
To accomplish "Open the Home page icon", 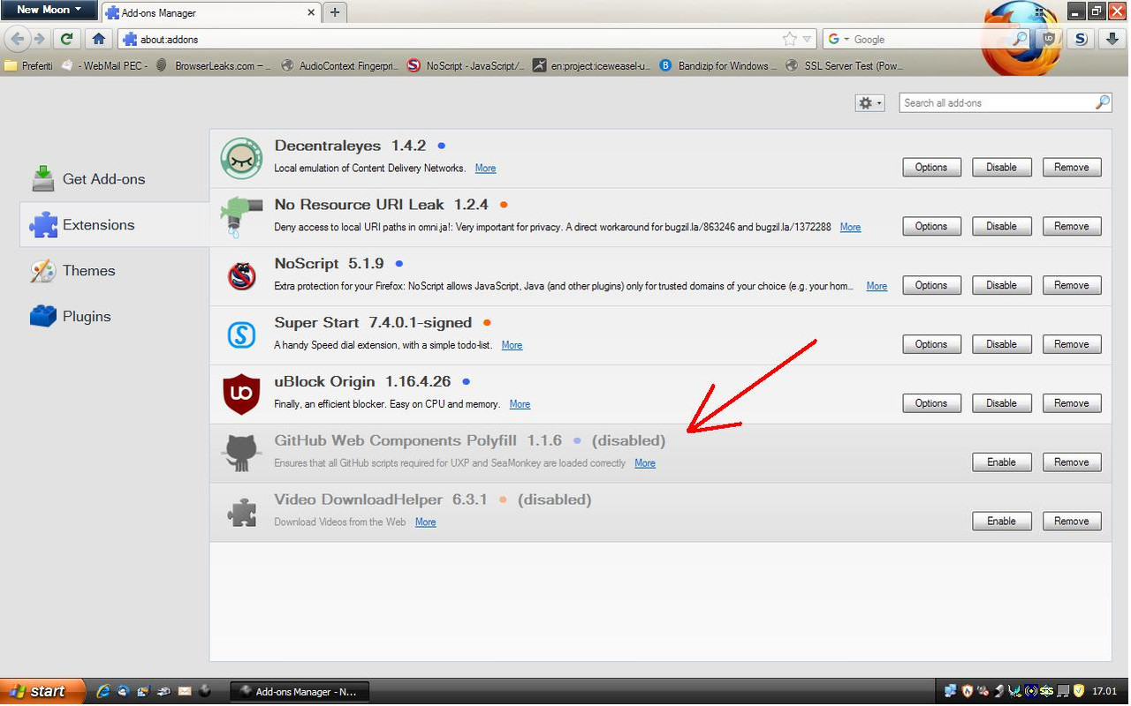I will (x=99, y=39).
